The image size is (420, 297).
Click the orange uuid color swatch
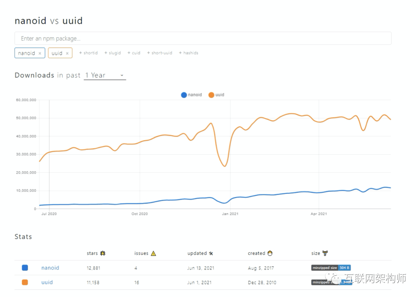[x=25, y=282]
